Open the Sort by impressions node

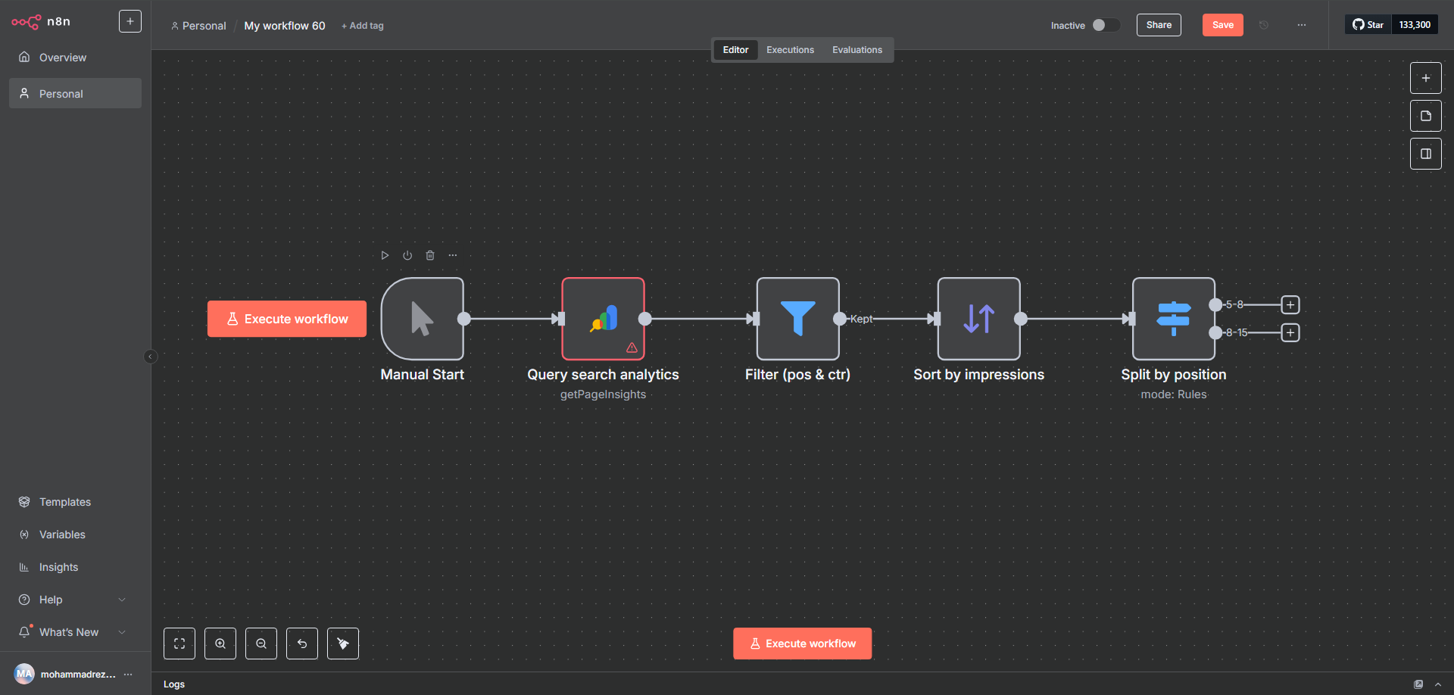pos(978,319)
